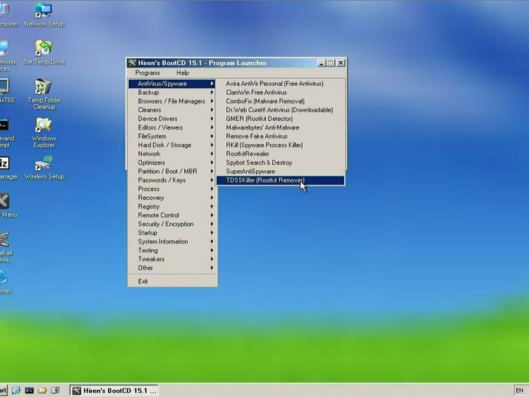Open the Hard Disk / Storage submenu
Image resolution: width=529 pixels, height=397 pixels.
coord(172,145)
